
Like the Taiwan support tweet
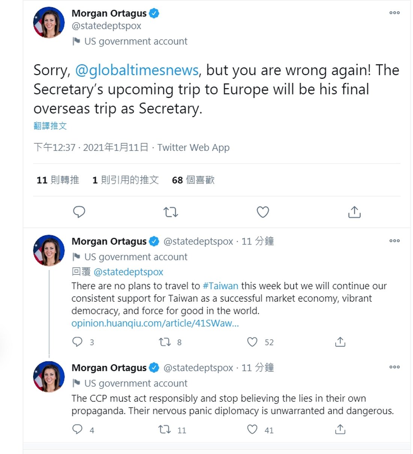[252, 342]
